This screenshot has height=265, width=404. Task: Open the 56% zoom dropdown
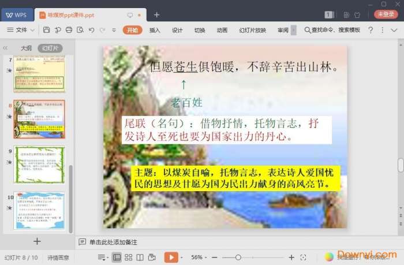[x=199, y=257]
